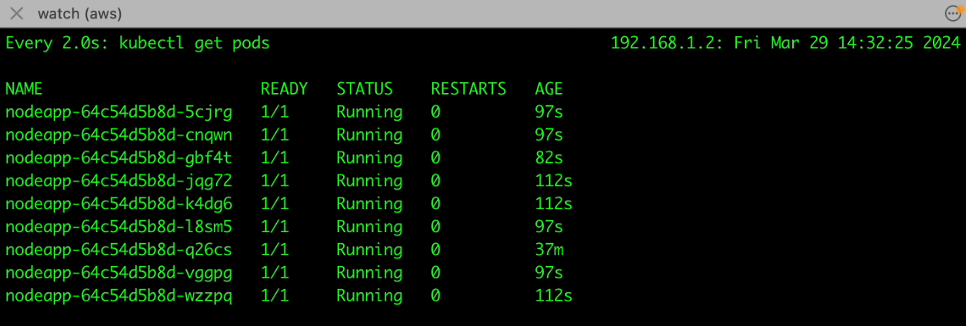Click the 0 restarts value of pod l8sm5

coord(435,228)
